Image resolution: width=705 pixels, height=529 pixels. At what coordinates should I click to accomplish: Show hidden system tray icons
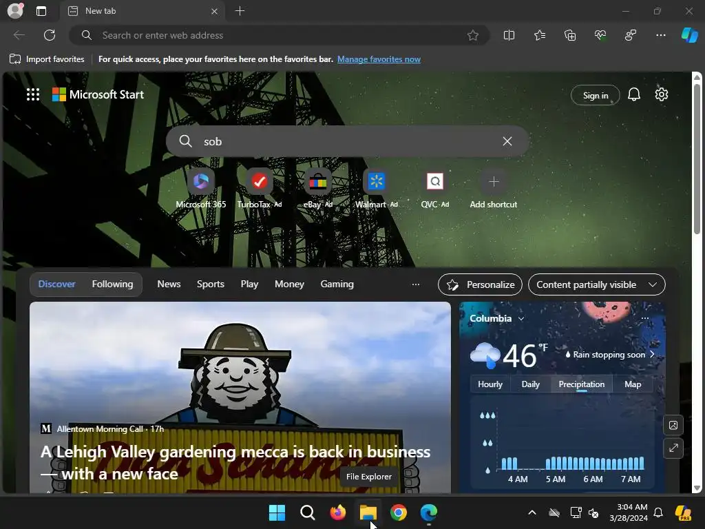(x=532, y=512)
